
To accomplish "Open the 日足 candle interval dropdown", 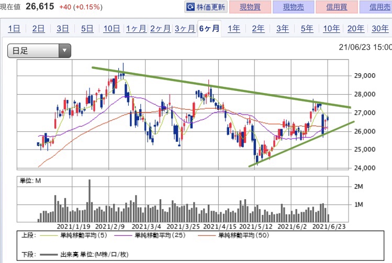I will 39,51.
